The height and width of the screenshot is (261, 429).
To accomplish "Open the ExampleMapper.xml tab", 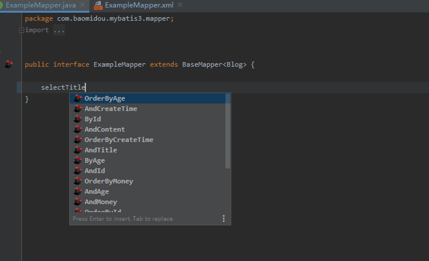I will (x=139, y=5).
